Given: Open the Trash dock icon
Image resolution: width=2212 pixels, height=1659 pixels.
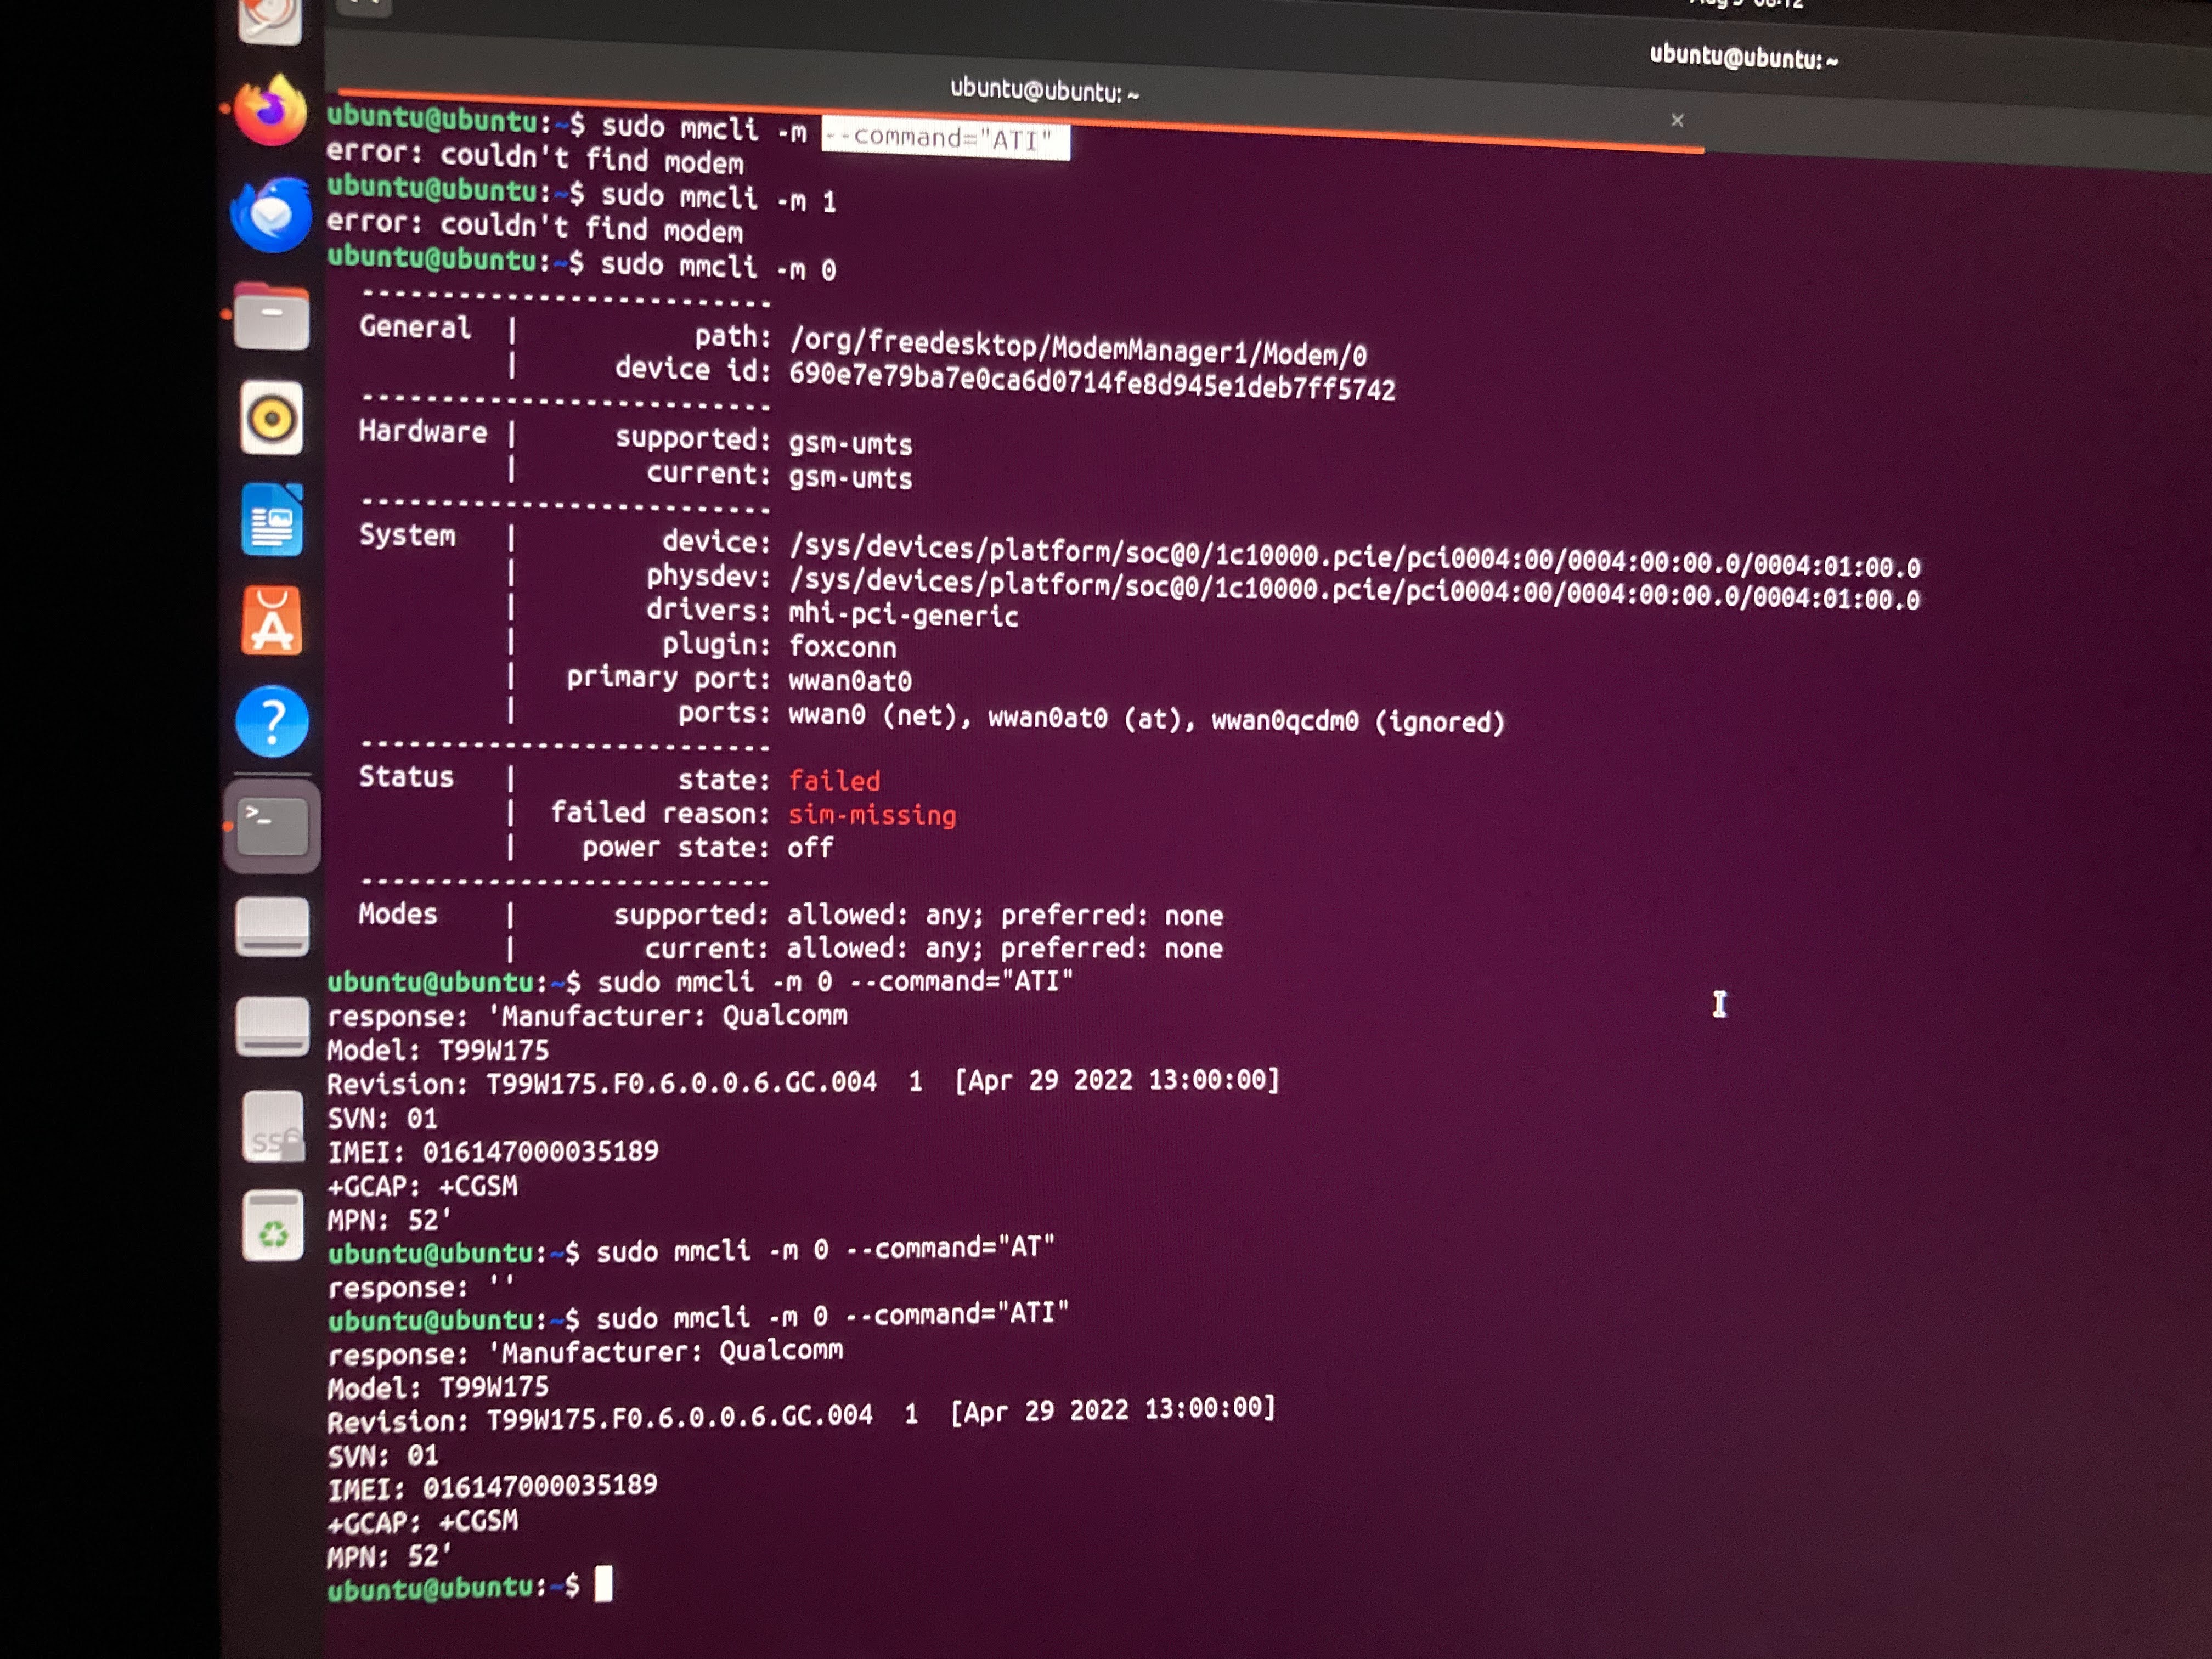Looking at the screenshot, I should (273, 1226).
